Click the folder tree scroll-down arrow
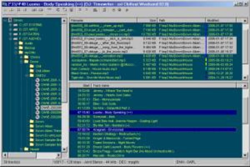The width and height of the screenshot is (250, 167). coord(64,149)
